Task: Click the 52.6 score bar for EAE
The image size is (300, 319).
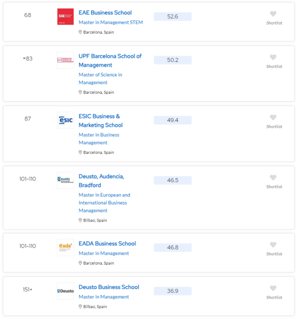Action: pyautogui.click(x=173, y=16)
